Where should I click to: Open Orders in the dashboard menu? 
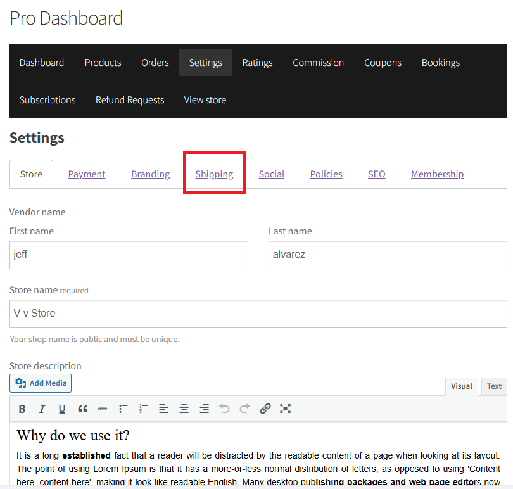pos(155,63)
